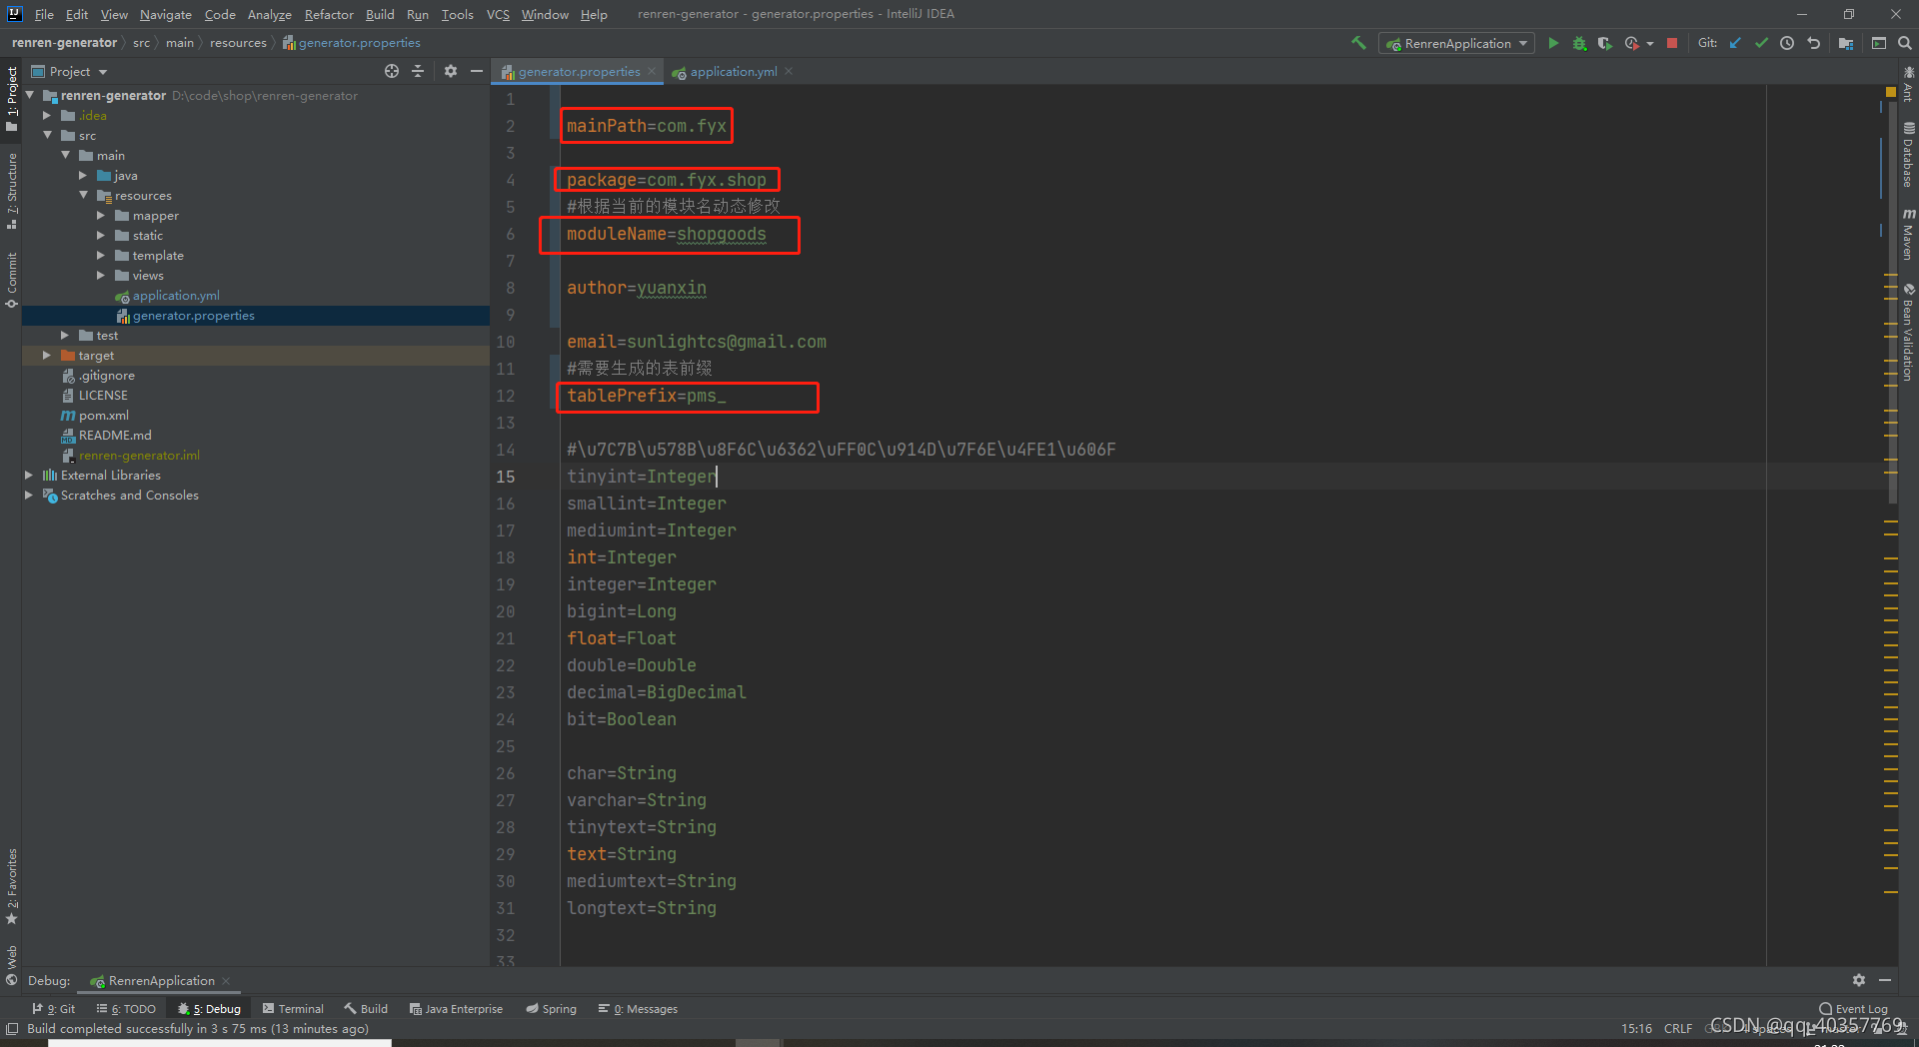Open the Navigate menu
This screenshot has height=1047, width=1919.
pos(165,14)
